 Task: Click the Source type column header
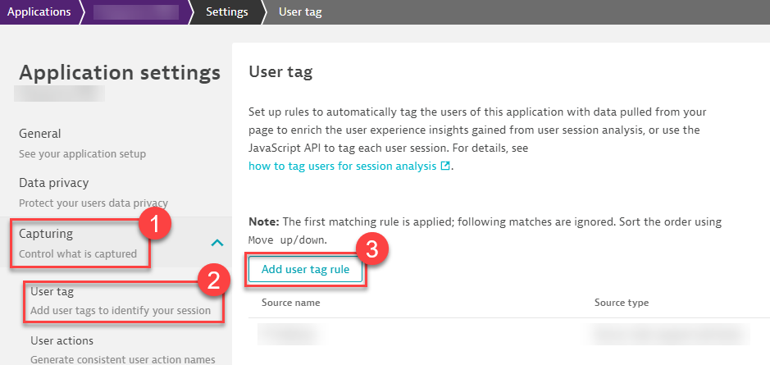click(621, 303)
